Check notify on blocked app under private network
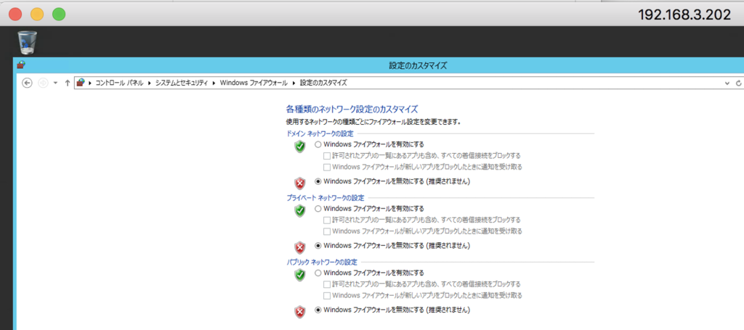This screenshot has width=744, height=330. [x=326, y=231]
